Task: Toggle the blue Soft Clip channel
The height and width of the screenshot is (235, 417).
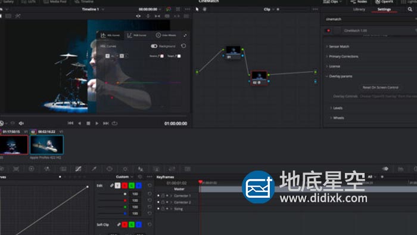Action: click(139, 225)
